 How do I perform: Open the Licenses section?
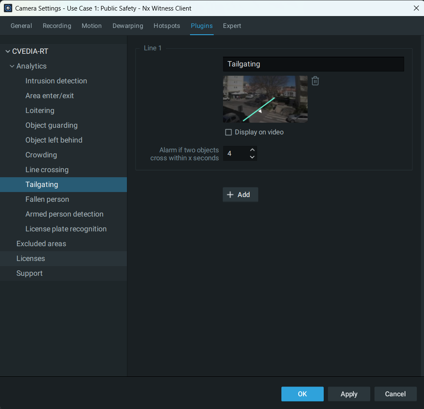click(x=30, y=258)
